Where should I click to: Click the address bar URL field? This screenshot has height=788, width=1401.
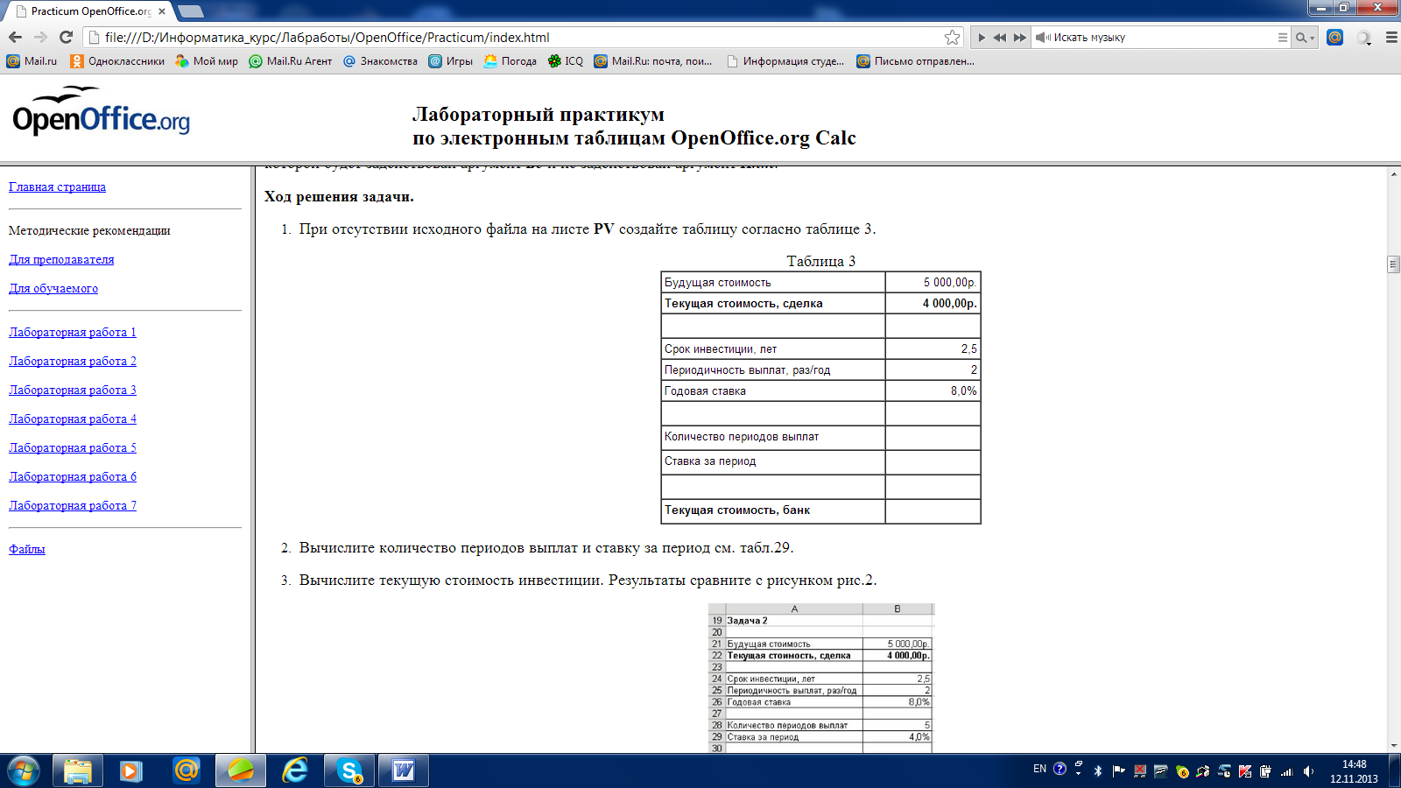(x=521, y=38)
